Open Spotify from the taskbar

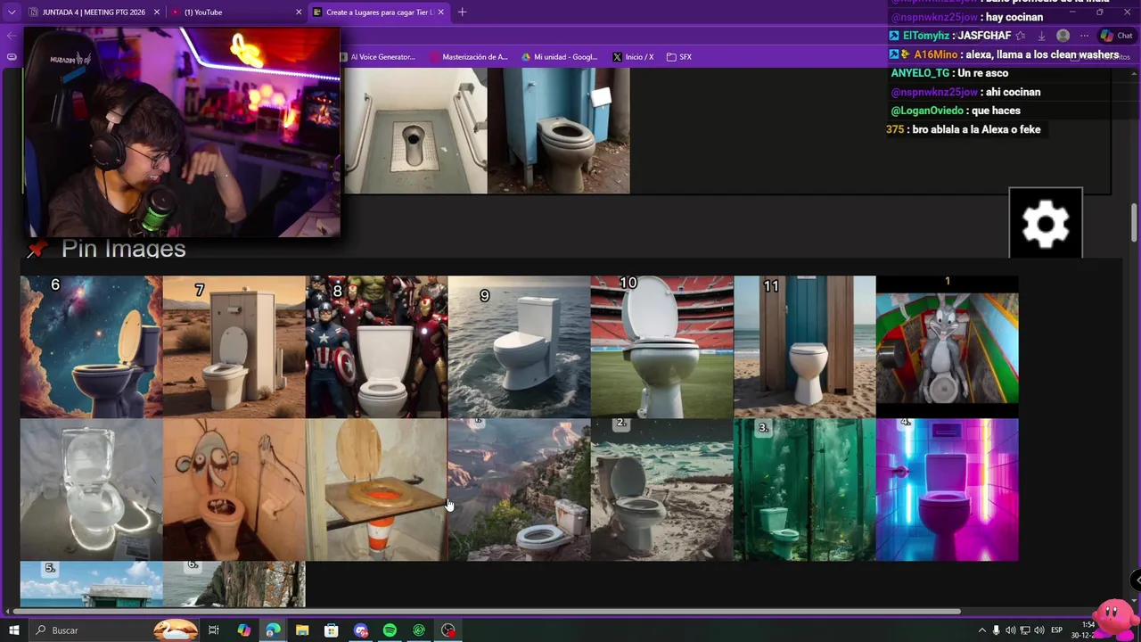390,630
